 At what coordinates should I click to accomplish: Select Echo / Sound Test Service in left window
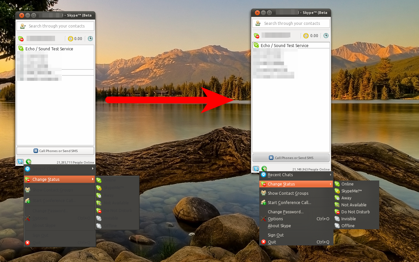[55, 49]
